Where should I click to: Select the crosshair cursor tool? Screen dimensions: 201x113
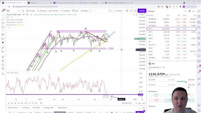pos(3,15)
